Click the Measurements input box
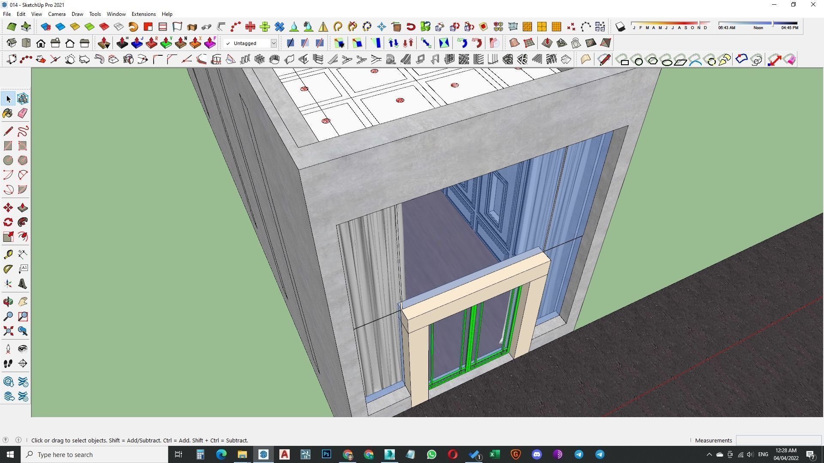Viewport: 824px width, 463px height. point(779,440)
